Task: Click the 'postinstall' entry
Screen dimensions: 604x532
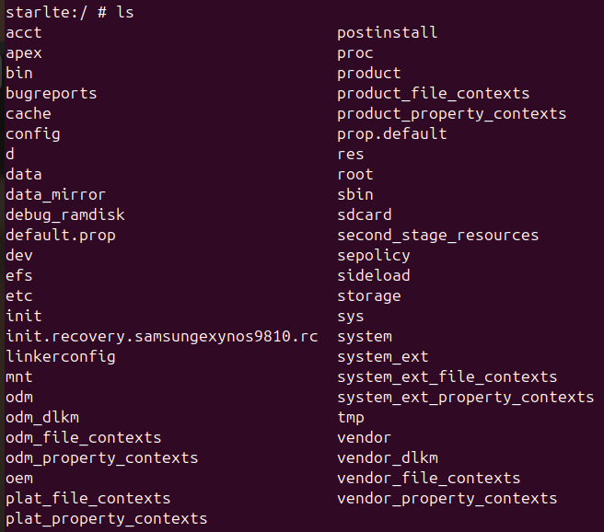Action: [387, 33]
